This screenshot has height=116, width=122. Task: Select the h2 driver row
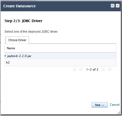tap(60, 63)
